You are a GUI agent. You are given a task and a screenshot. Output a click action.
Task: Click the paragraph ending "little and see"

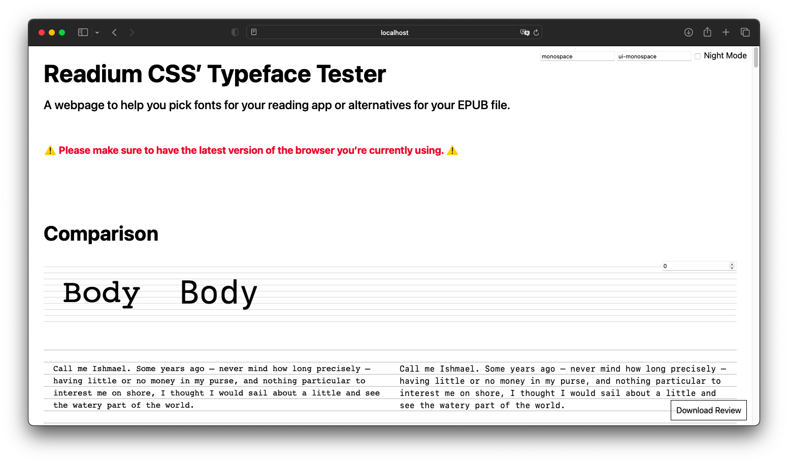tap(217, 387)
